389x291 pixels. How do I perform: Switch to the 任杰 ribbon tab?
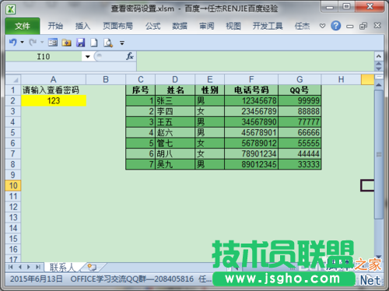coord(302,26)
